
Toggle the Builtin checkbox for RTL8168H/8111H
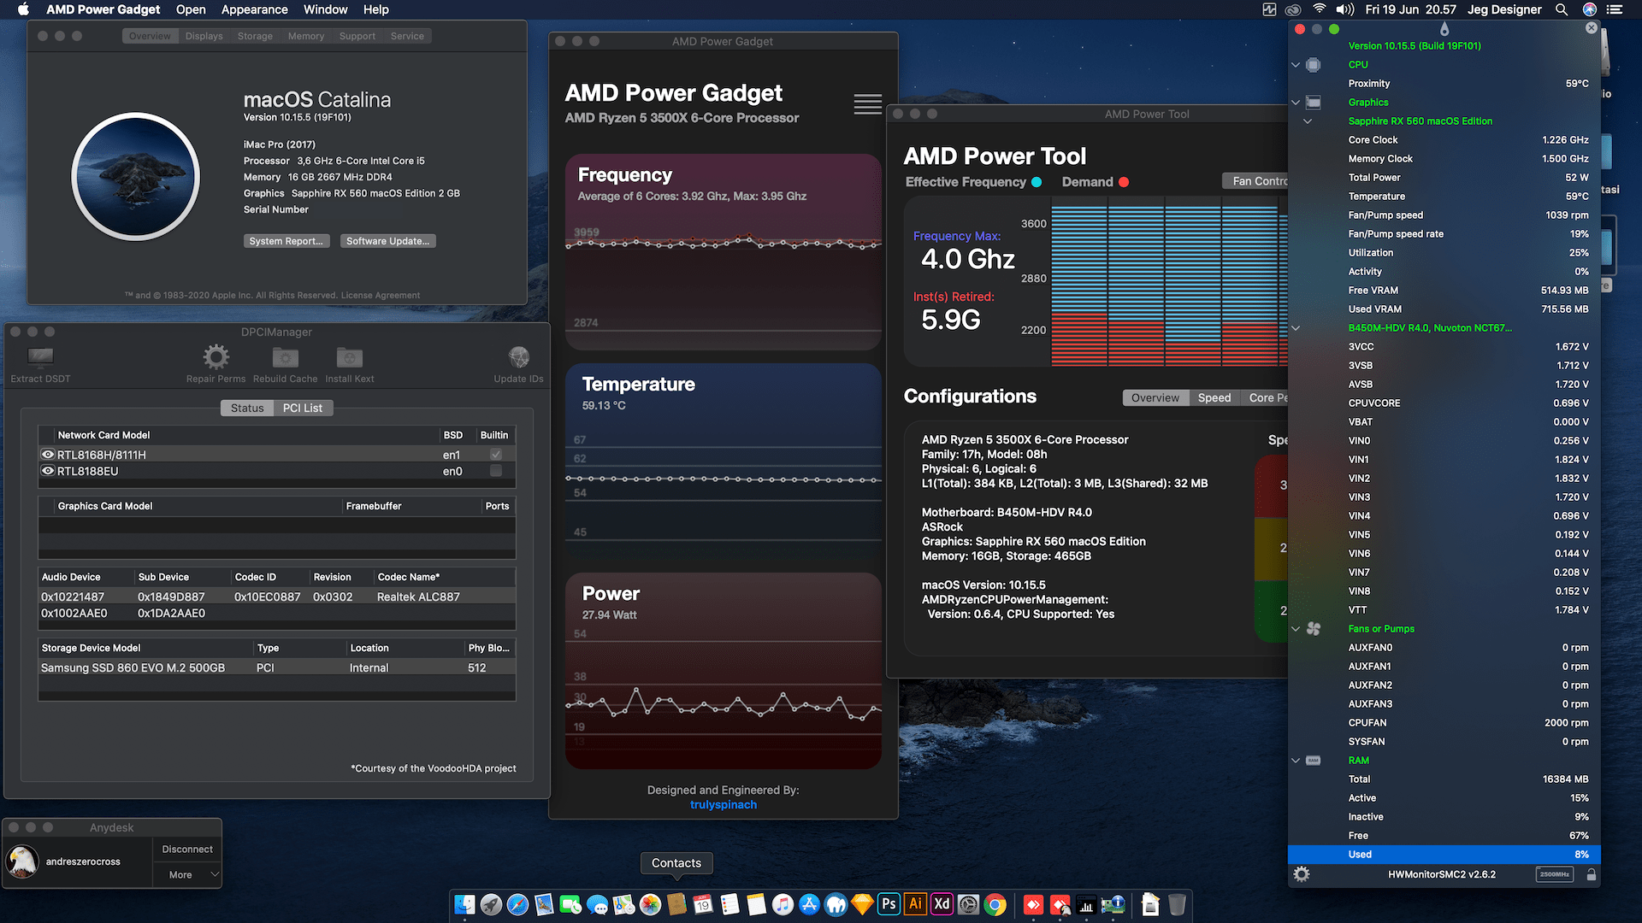[x=496, y=455]
